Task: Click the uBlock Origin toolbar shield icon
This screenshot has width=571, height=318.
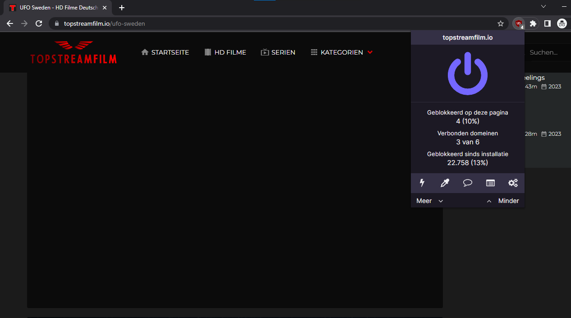Action: click(518, 23)
